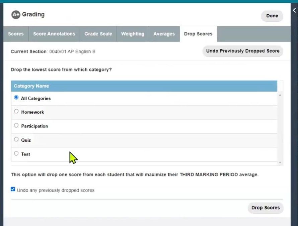
Task: Click the scrollbar down arrow in the category list
Action: pyautogui.click(x=279, y=162)
